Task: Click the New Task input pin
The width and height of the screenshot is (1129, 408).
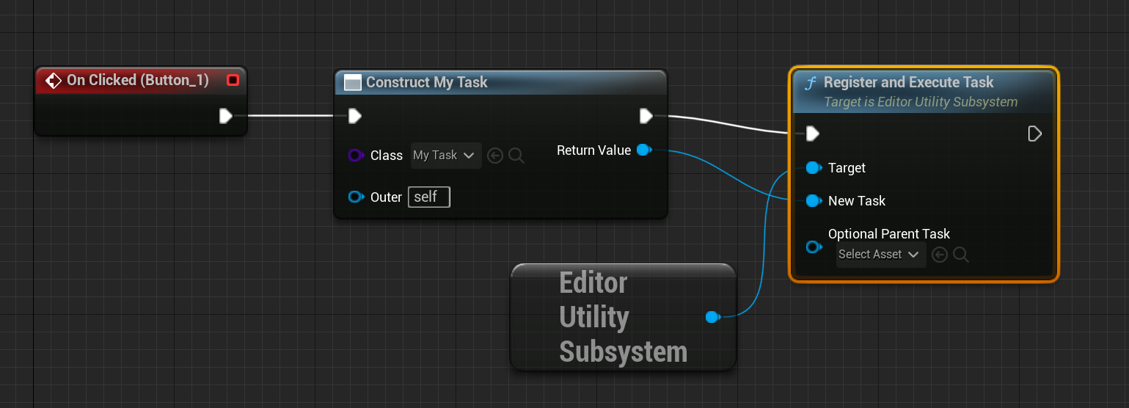Action: [x=813, y=200]
